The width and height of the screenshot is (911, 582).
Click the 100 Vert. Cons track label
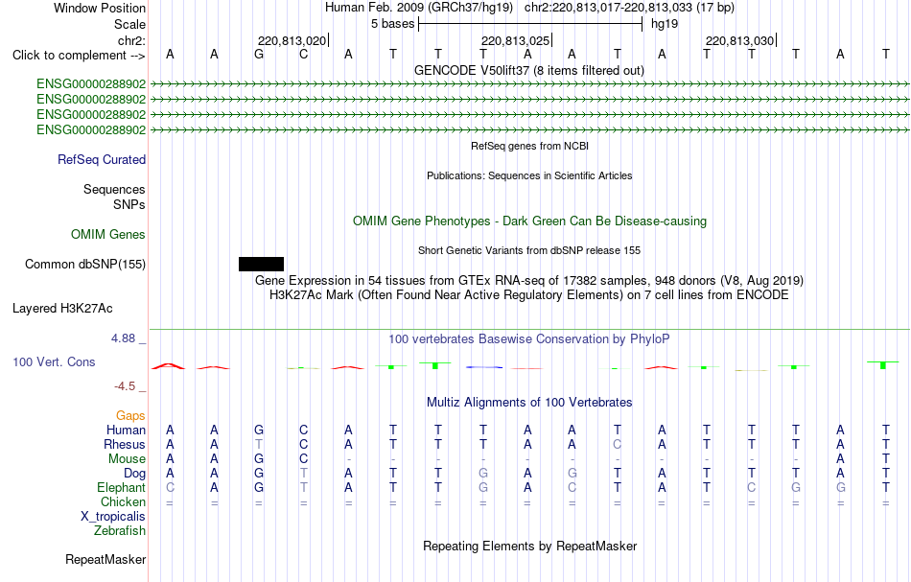point(54,361)
